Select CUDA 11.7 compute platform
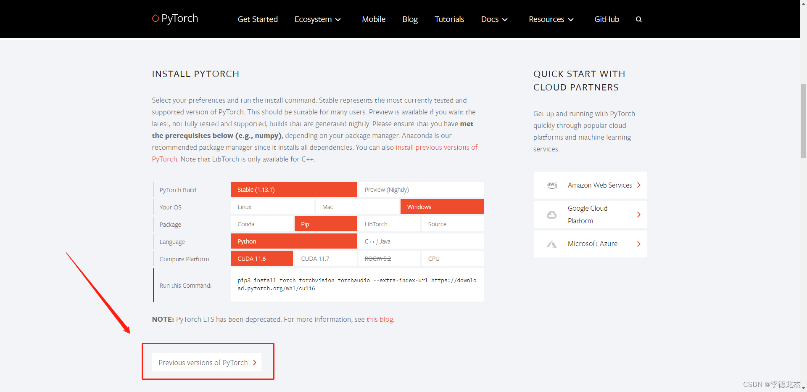807x392 pixels. click(326, 258)
